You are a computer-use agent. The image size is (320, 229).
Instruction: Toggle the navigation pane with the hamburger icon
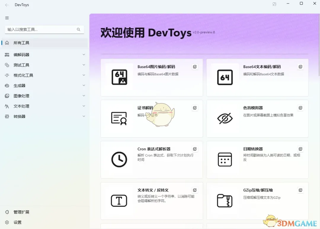[x=7, y=18]
